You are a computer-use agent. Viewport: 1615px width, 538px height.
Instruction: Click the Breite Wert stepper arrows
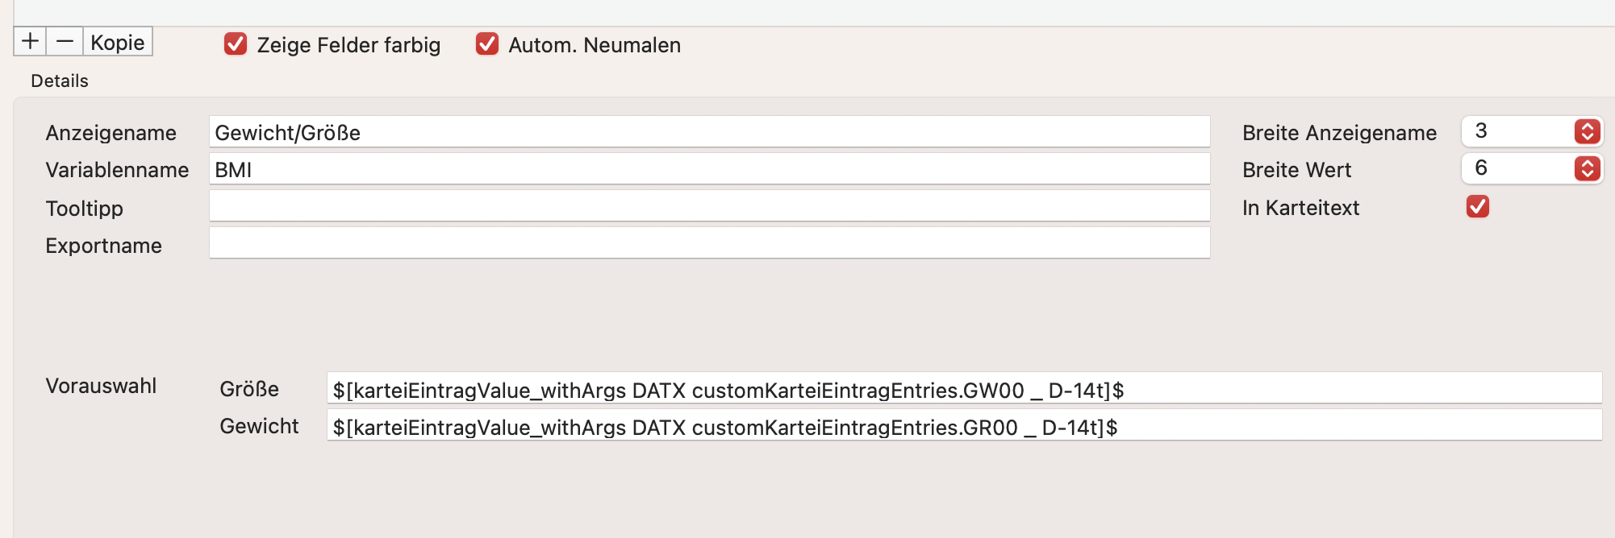point(1587,168)
